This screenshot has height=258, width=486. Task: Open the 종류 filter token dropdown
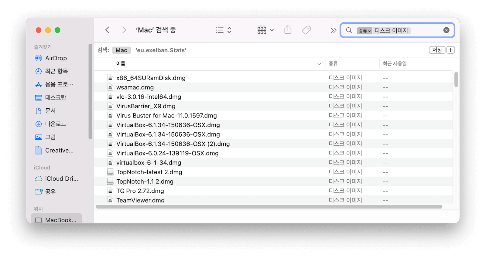(364, 31)
